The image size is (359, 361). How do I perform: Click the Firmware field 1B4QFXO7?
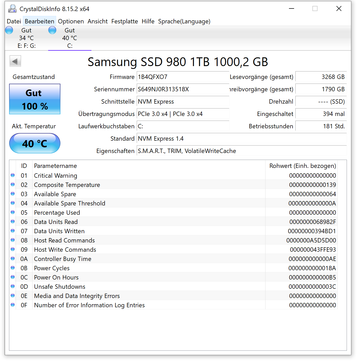point(183,77)
